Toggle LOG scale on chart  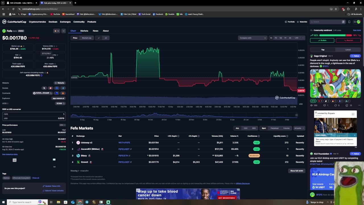[296, 38]
